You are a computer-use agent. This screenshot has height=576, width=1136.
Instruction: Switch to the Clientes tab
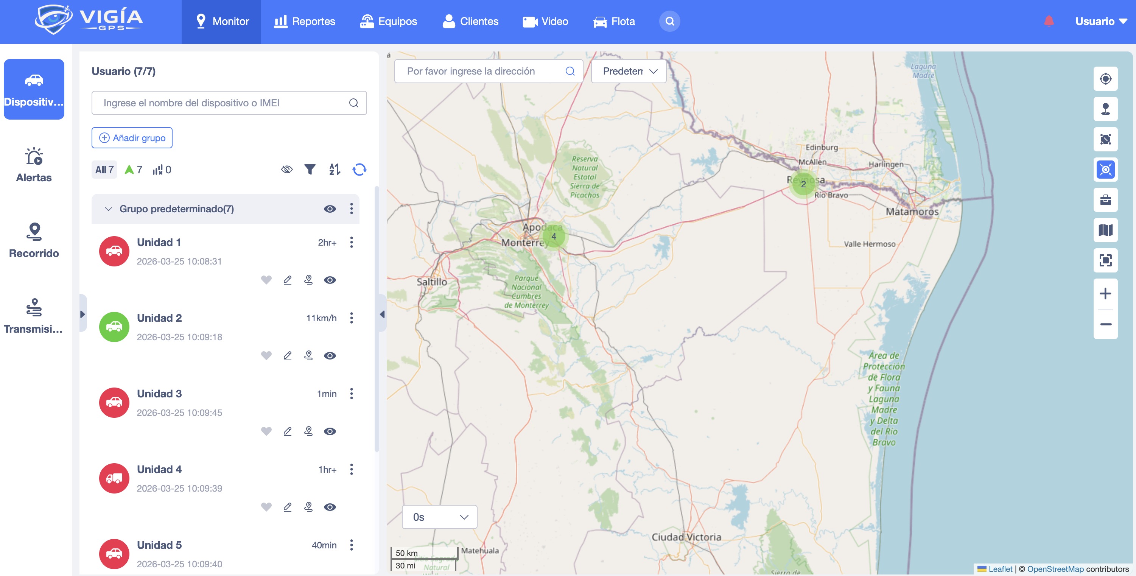pyautogui.click(x=470, y=21)
